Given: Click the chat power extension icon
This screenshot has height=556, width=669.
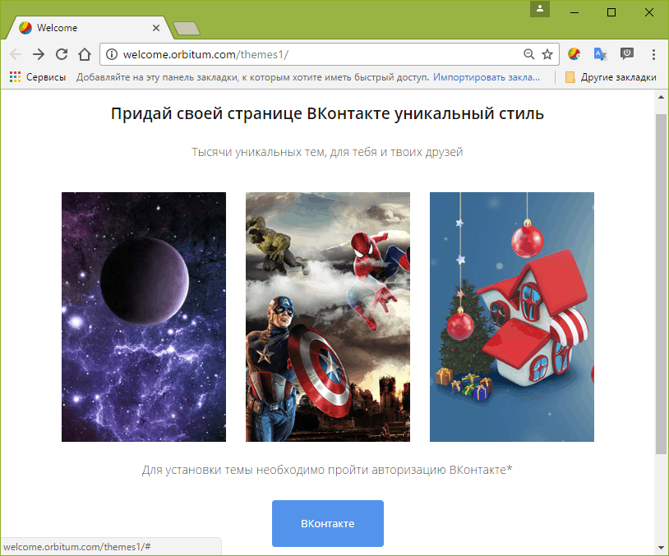Looking at the screenshot, I should (x=626, y=53).
